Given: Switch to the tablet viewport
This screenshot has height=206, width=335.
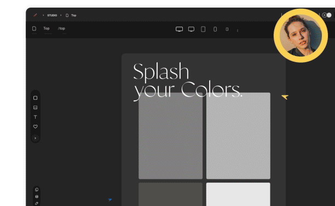Looking at the screenshot, I should [203, 29].
